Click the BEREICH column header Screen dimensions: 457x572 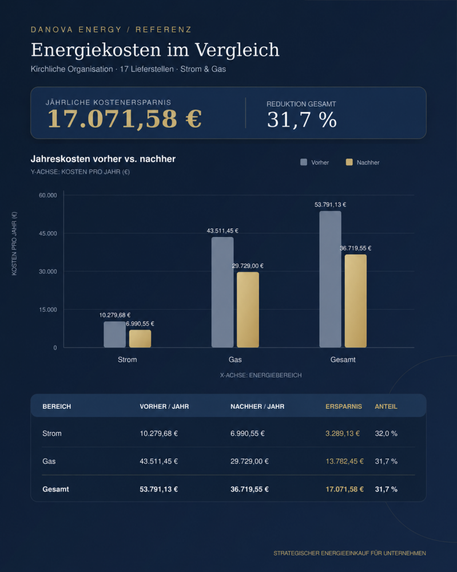[57, 407]
